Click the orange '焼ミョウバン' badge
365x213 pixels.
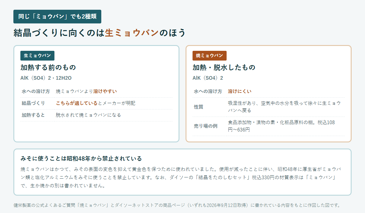pyautogui.click(x=210, y=56)
